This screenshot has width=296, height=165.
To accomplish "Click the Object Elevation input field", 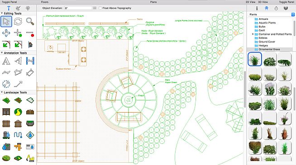I will (x=78, y=8).
